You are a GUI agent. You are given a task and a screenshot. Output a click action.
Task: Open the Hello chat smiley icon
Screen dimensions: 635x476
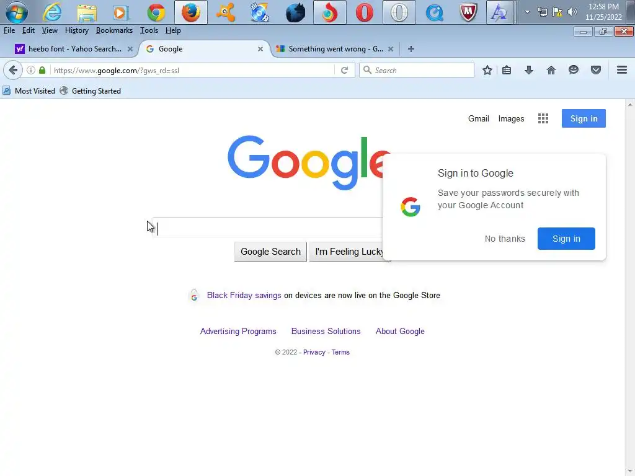[x=574, y=70]
